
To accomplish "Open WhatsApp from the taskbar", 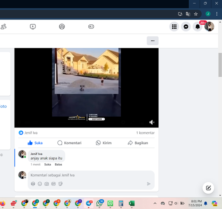I will pos(99,204).
